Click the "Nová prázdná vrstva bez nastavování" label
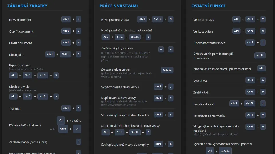 click(126, 31)
